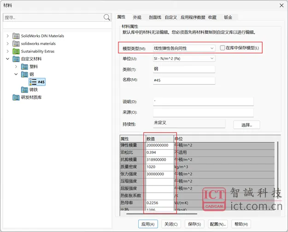288x232 pixels.
Task: Click the 自定义材料 library icon
Action: [16, 59]
